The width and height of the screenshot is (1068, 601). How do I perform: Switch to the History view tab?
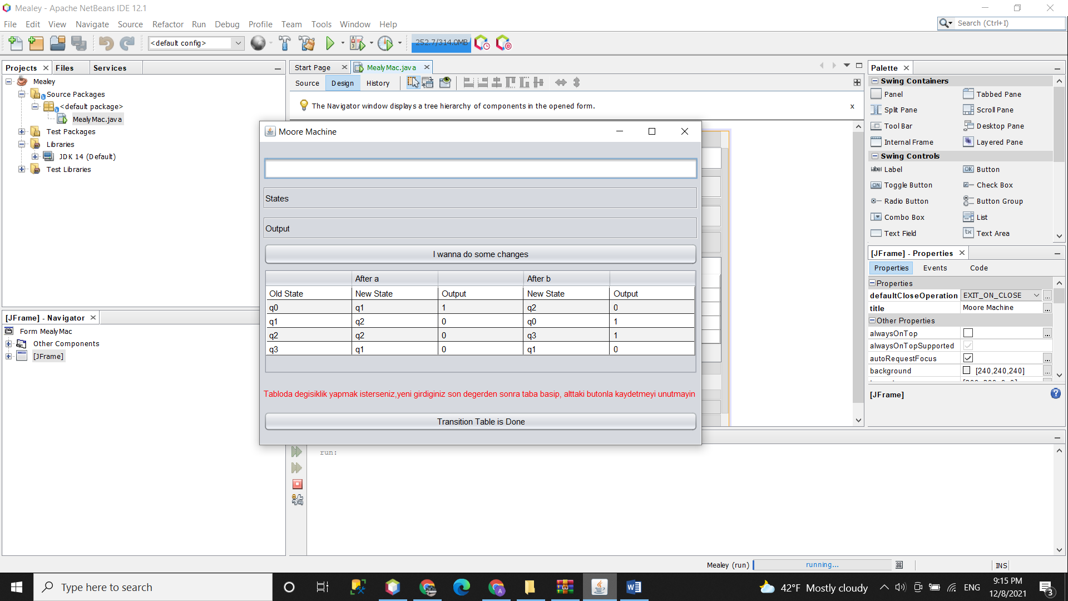point(378,83)
